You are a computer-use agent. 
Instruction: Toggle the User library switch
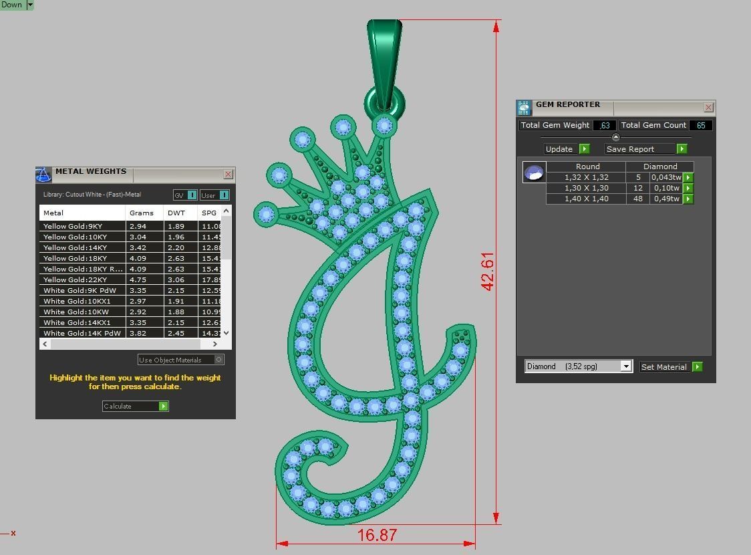[x=224, y=195]
